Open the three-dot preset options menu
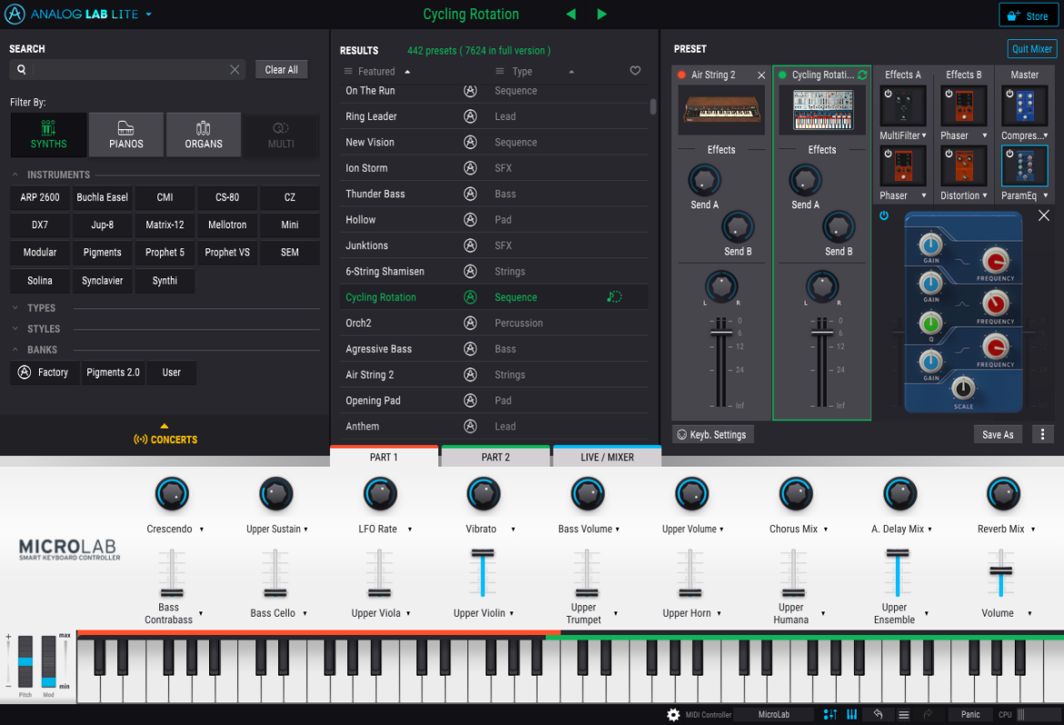This screenshot has height=725, width=1064. tap(1042, 435)
